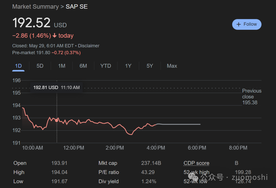276x188 pixels.
Task: Switch to the 5D chart tab
Action: pos(40,66)
